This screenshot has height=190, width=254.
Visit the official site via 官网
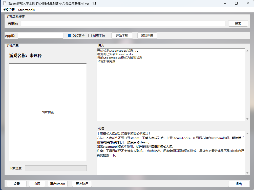[37, 184]
